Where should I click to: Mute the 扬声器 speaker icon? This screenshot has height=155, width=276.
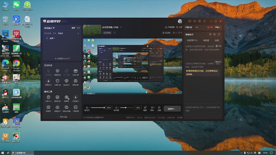[x=116, y=107]
